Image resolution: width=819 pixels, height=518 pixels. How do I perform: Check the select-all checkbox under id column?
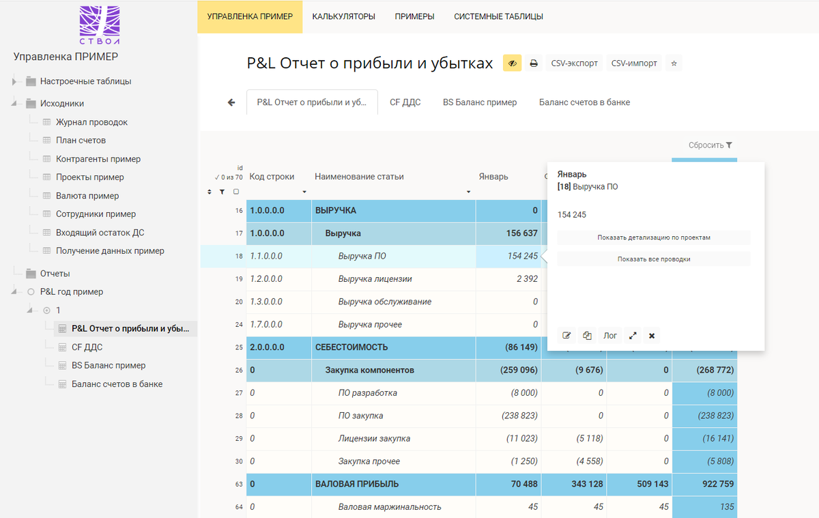click(236, 192)
